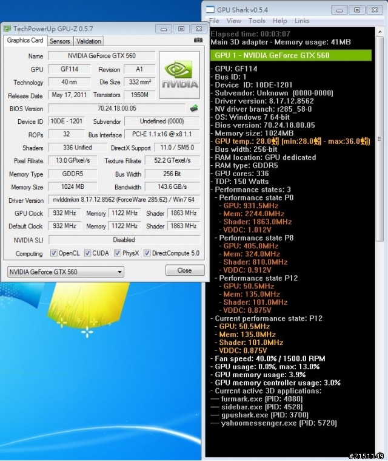Select the green GPU 1 - NVIDIA GeForce GTX 560 header
This screenshot has width=388, height=461.
291,55
